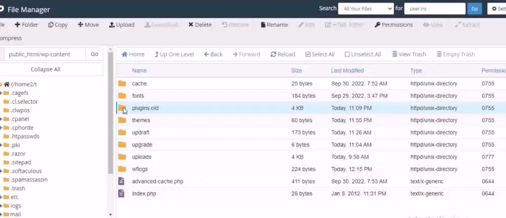Click the 0644 permission of index.php

click(488, 193)
